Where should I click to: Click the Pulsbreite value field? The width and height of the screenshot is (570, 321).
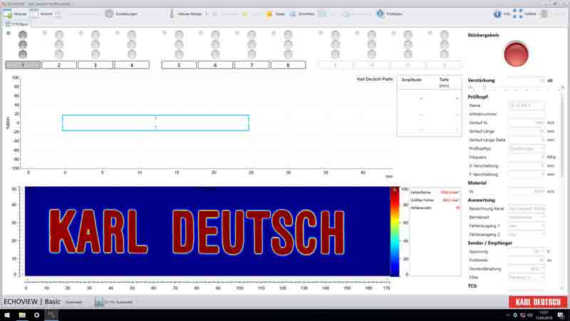(527, 260)
